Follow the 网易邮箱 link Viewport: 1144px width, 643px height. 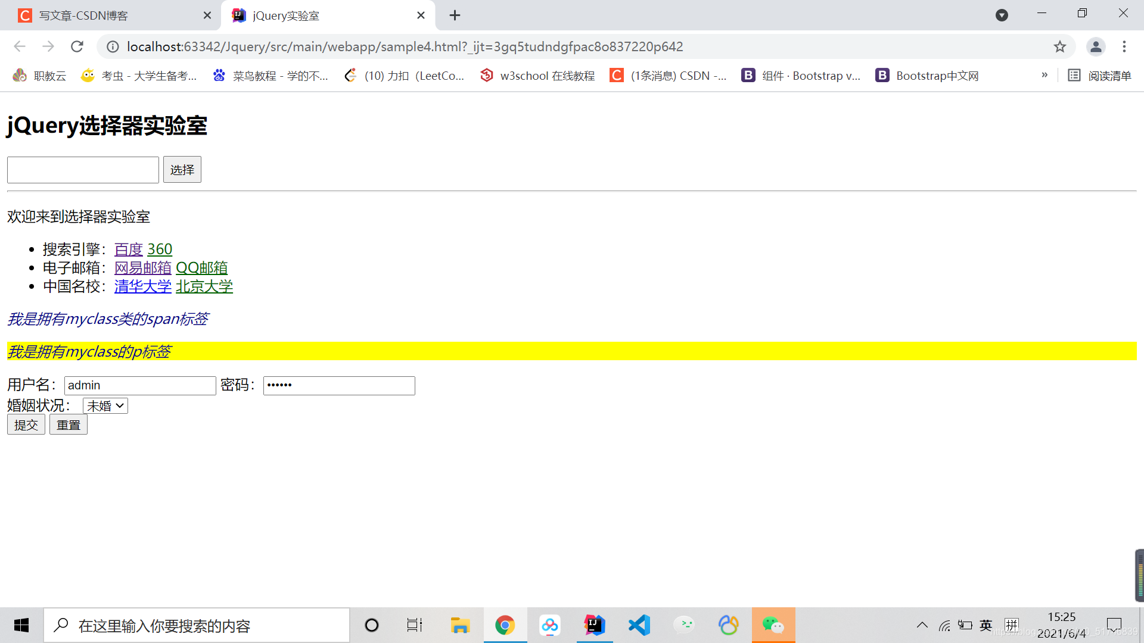[143, 268]
